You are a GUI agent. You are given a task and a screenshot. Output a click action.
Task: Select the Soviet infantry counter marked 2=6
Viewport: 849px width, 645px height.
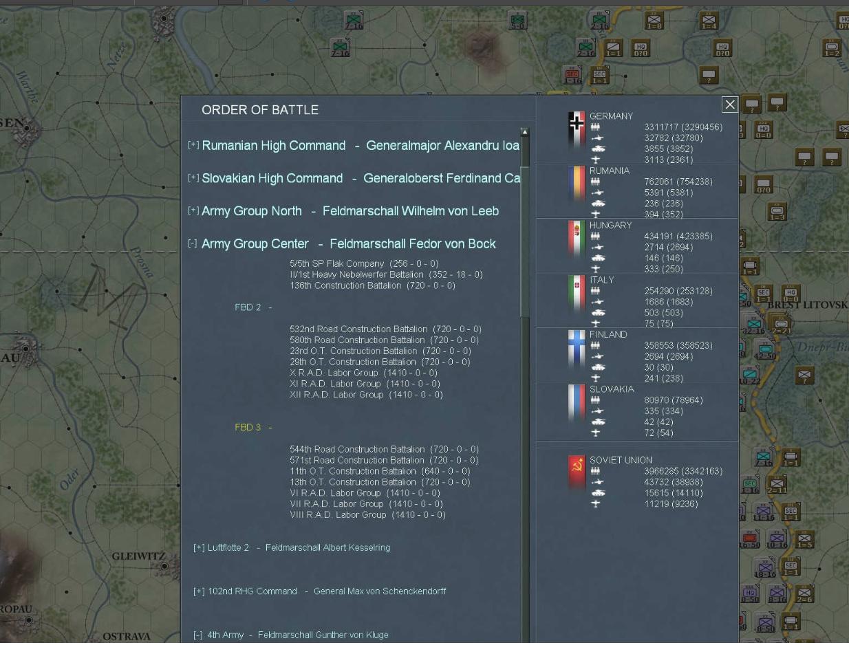click(x=804, y=593)
